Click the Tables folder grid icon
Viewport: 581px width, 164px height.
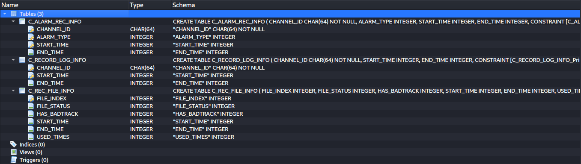click(x=14, y=14)
